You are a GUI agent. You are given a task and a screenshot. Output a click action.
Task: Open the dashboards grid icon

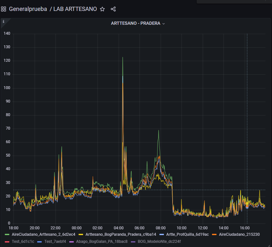[4, 9]
